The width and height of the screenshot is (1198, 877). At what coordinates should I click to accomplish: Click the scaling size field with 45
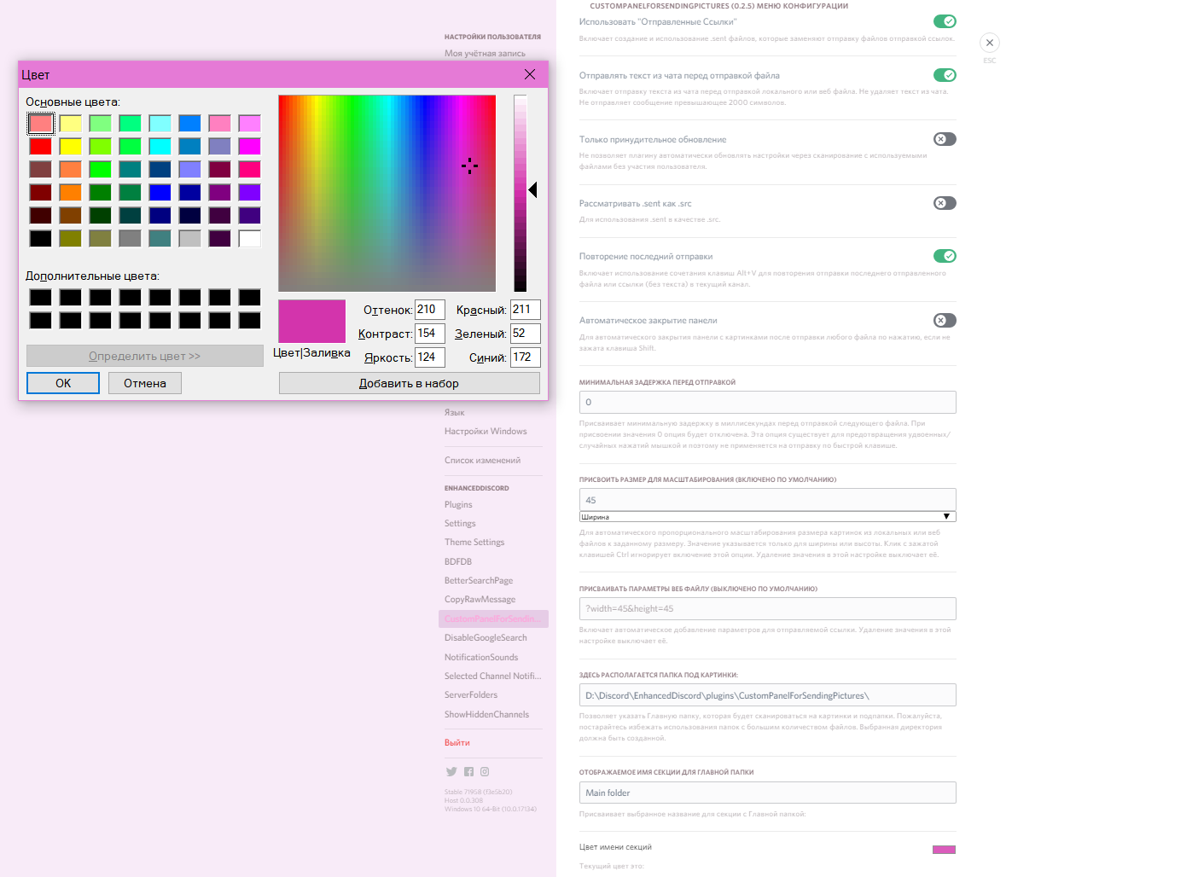767,500
